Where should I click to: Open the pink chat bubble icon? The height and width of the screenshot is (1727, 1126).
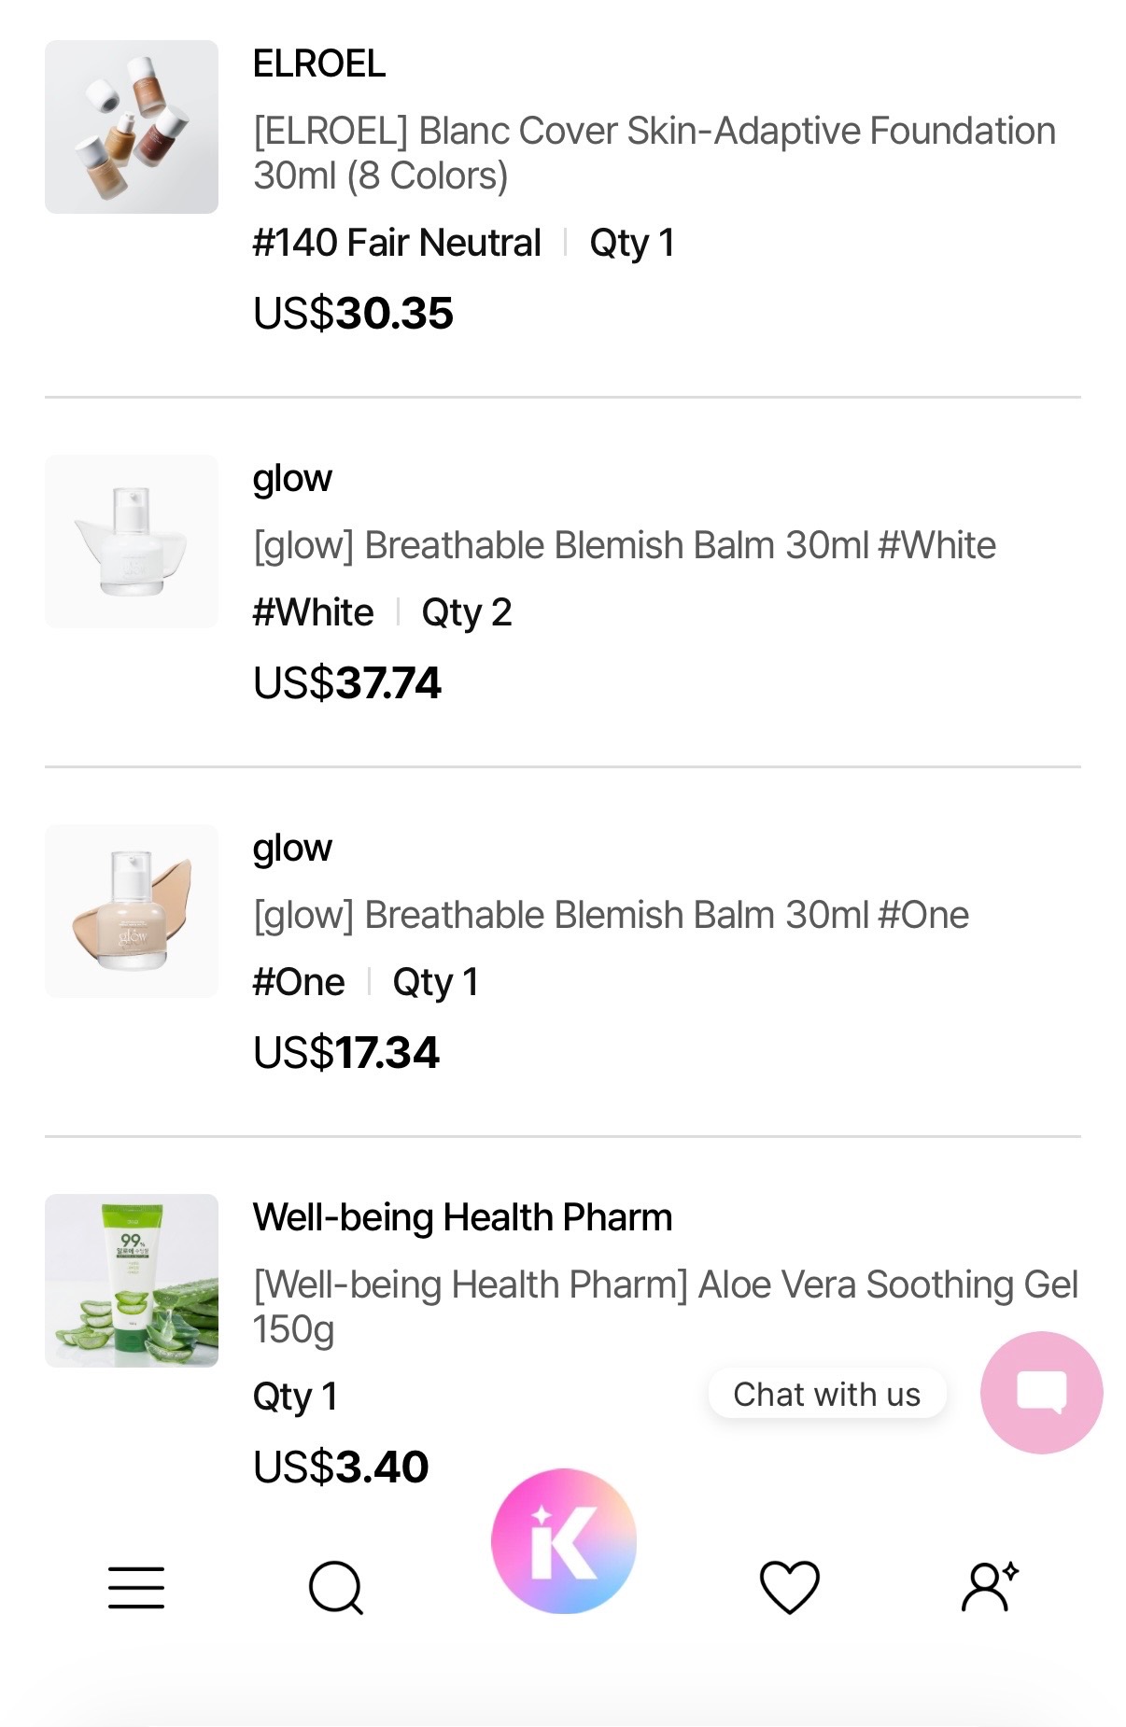click(1042, 1392)
